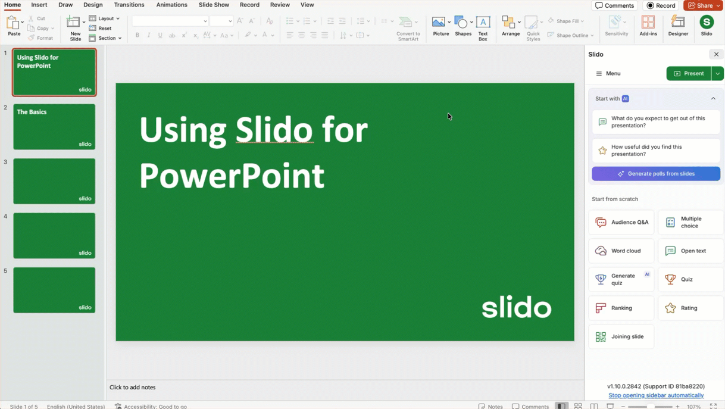Click the zoom slider handle
This screenshot has width=725, height=409.
click(x=650, y=407)
